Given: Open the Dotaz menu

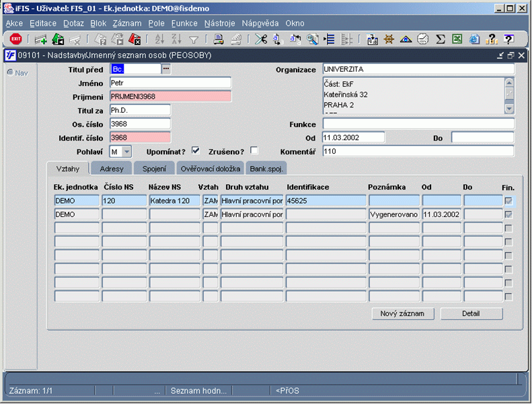Looking at the screenshot, I should coord(73,24).
